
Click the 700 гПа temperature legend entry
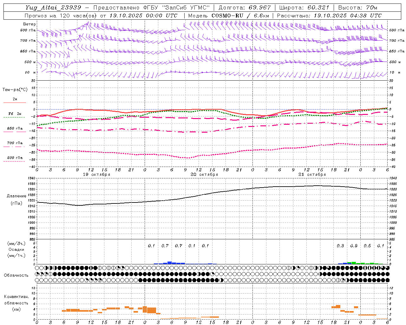pyautogui.click(x=15, y=143)
